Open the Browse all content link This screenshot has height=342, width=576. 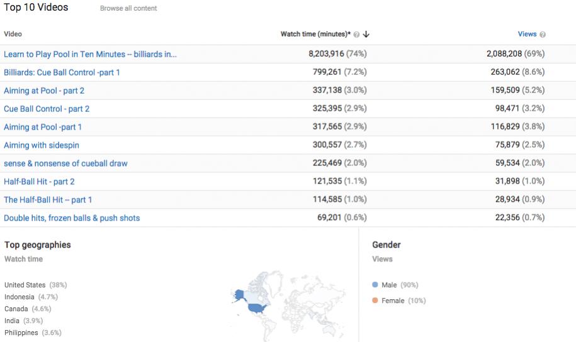[x=128, y=9]
